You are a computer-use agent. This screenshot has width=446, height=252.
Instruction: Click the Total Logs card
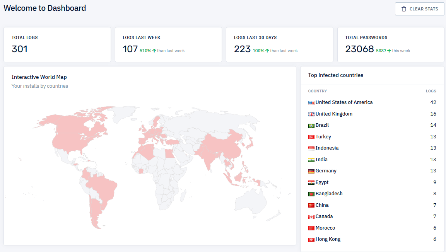point(57,44)
